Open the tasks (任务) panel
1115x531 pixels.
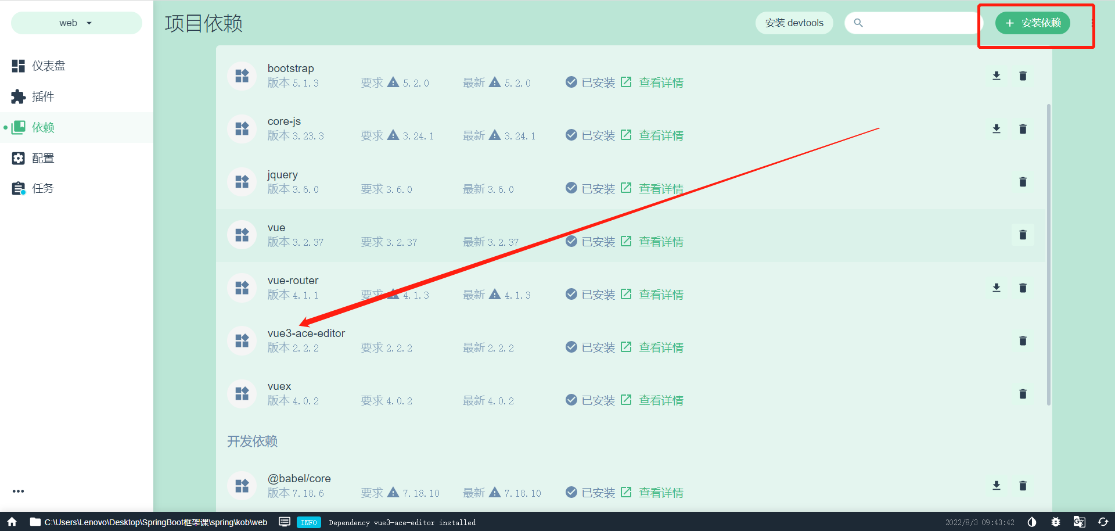[44, 188]
